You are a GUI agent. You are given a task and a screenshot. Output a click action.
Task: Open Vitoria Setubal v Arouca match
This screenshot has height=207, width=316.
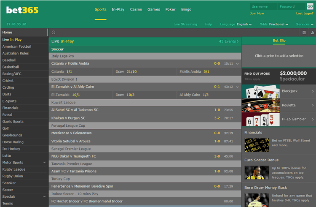(145, 141)
